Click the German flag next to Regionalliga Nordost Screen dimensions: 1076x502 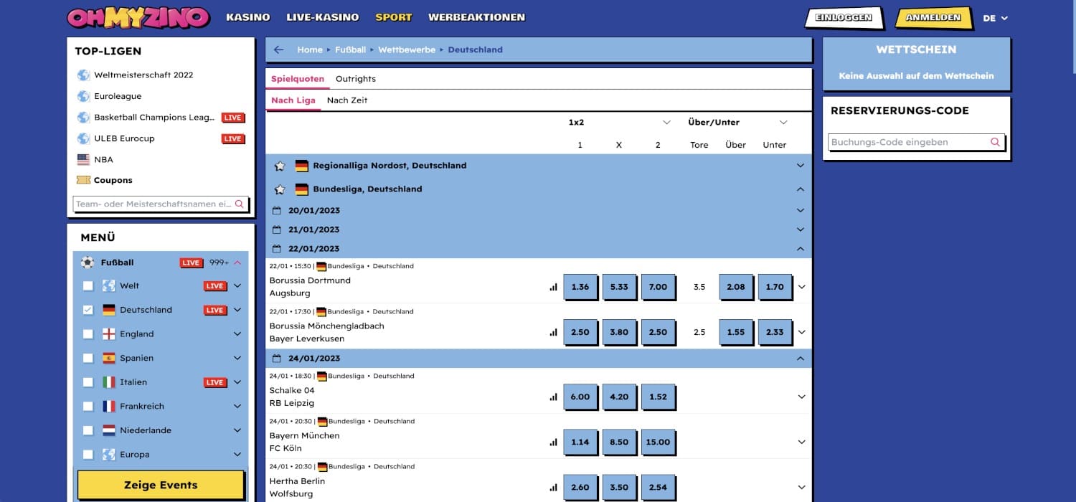coord(301,166)
